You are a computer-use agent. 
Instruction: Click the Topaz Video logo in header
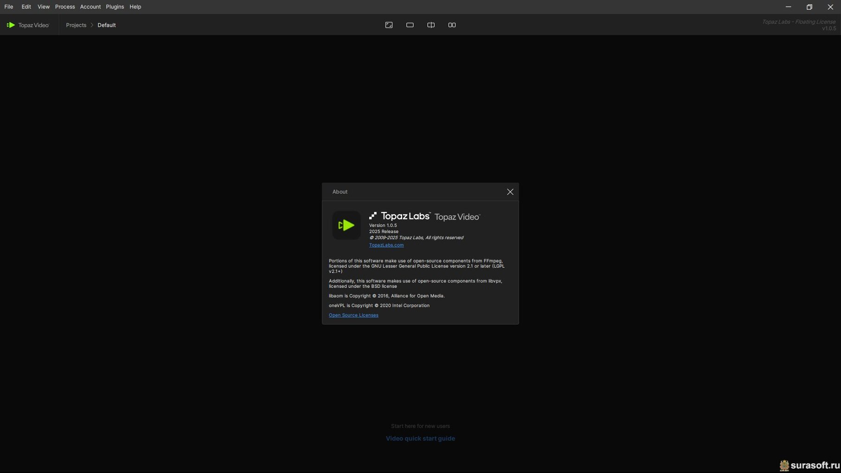coord(28,25)
